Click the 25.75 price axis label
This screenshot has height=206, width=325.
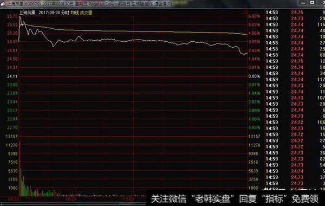[12, 16]
